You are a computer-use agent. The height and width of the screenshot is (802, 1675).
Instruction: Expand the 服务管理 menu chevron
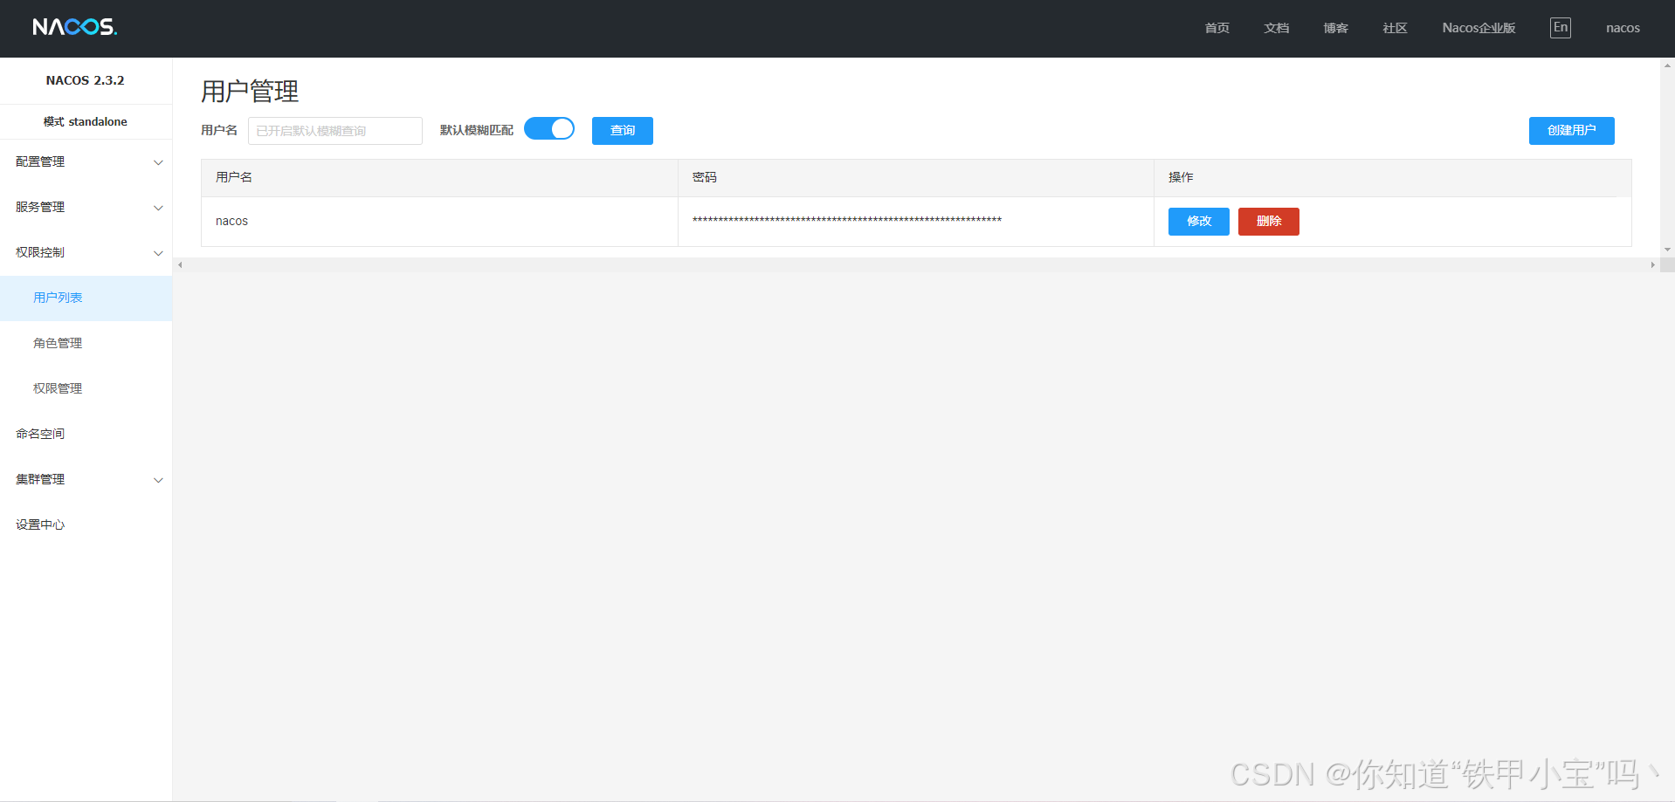click(158, 208)
